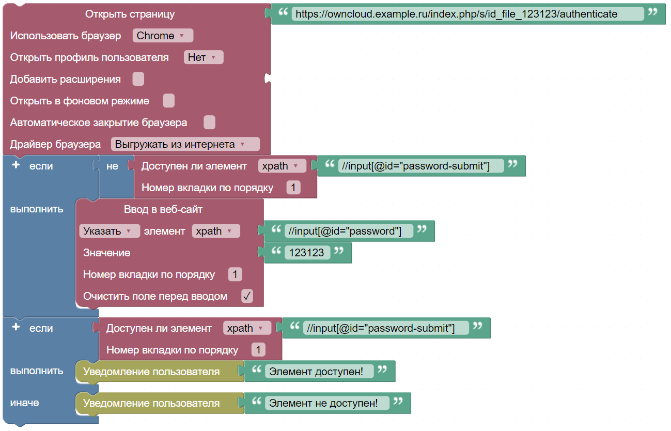Edit first //input[@id="password-submit"] text field
The height and width of the screenshot is (431, 671).
[421, 166]
